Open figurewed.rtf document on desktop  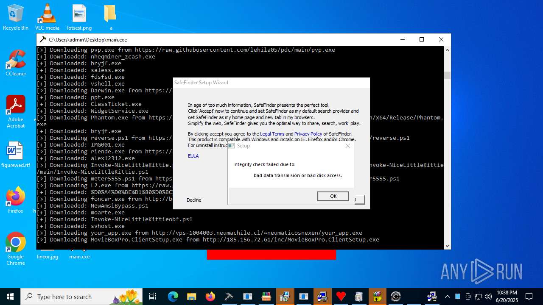click(16, 155)
